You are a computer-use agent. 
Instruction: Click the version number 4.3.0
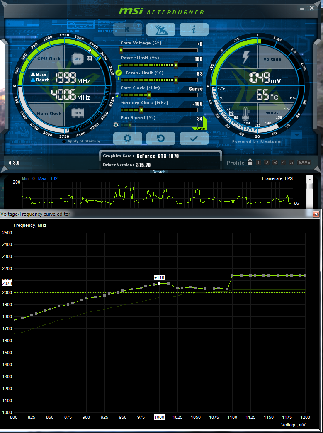14,163
